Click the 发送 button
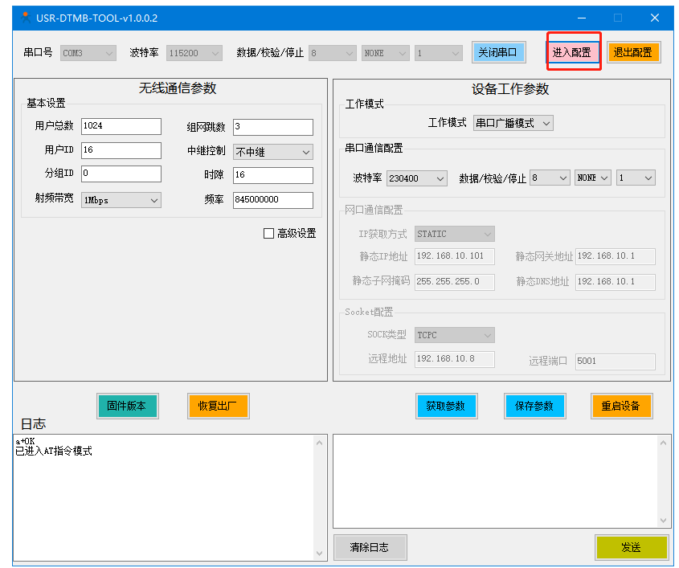679x568 pixels. tap(632, 548)
